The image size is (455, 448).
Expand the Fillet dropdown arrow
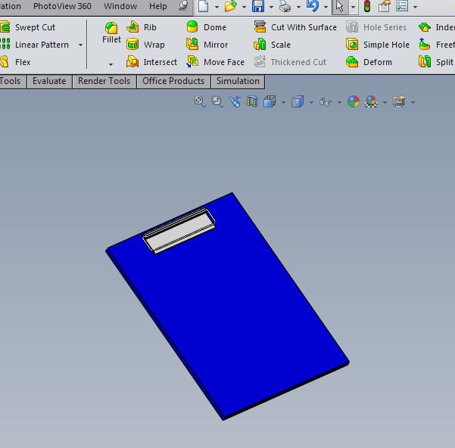pyautogui.click(x=111, y=64)
